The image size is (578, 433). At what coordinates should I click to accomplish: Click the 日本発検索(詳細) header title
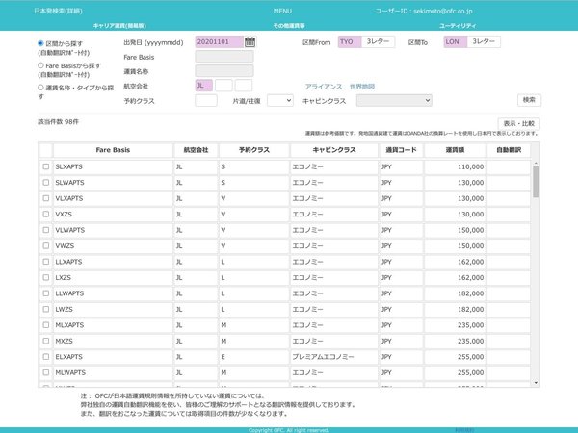coord(58,11)
